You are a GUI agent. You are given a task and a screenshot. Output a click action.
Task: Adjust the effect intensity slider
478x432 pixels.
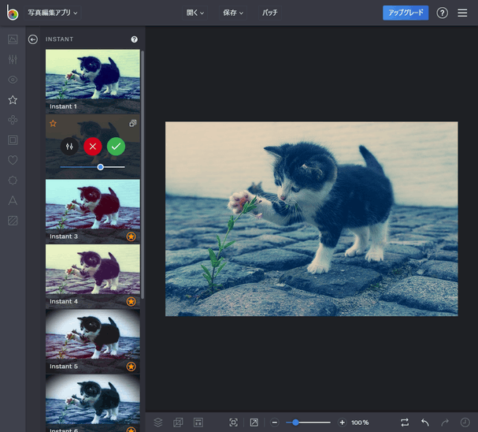93,167
